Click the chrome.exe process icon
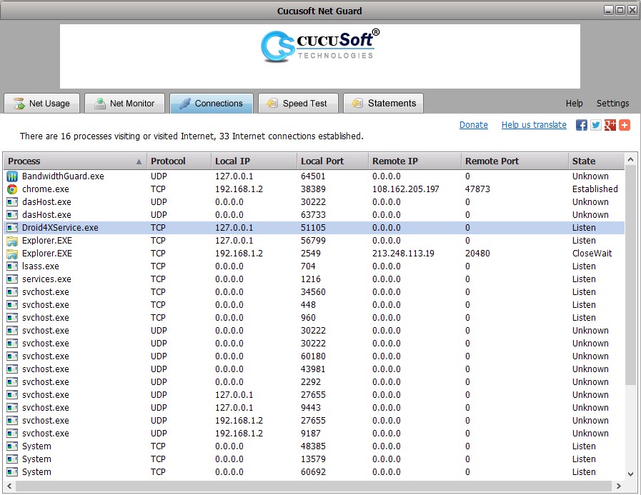The image size is (641, 495). point(11,189)
